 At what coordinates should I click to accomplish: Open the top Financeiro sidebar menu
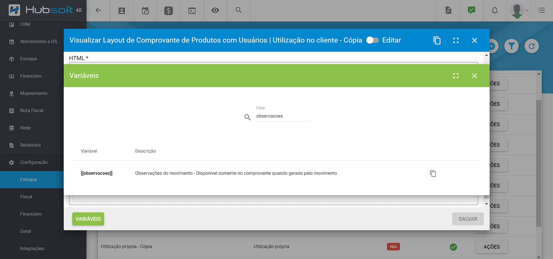[32, 76]
